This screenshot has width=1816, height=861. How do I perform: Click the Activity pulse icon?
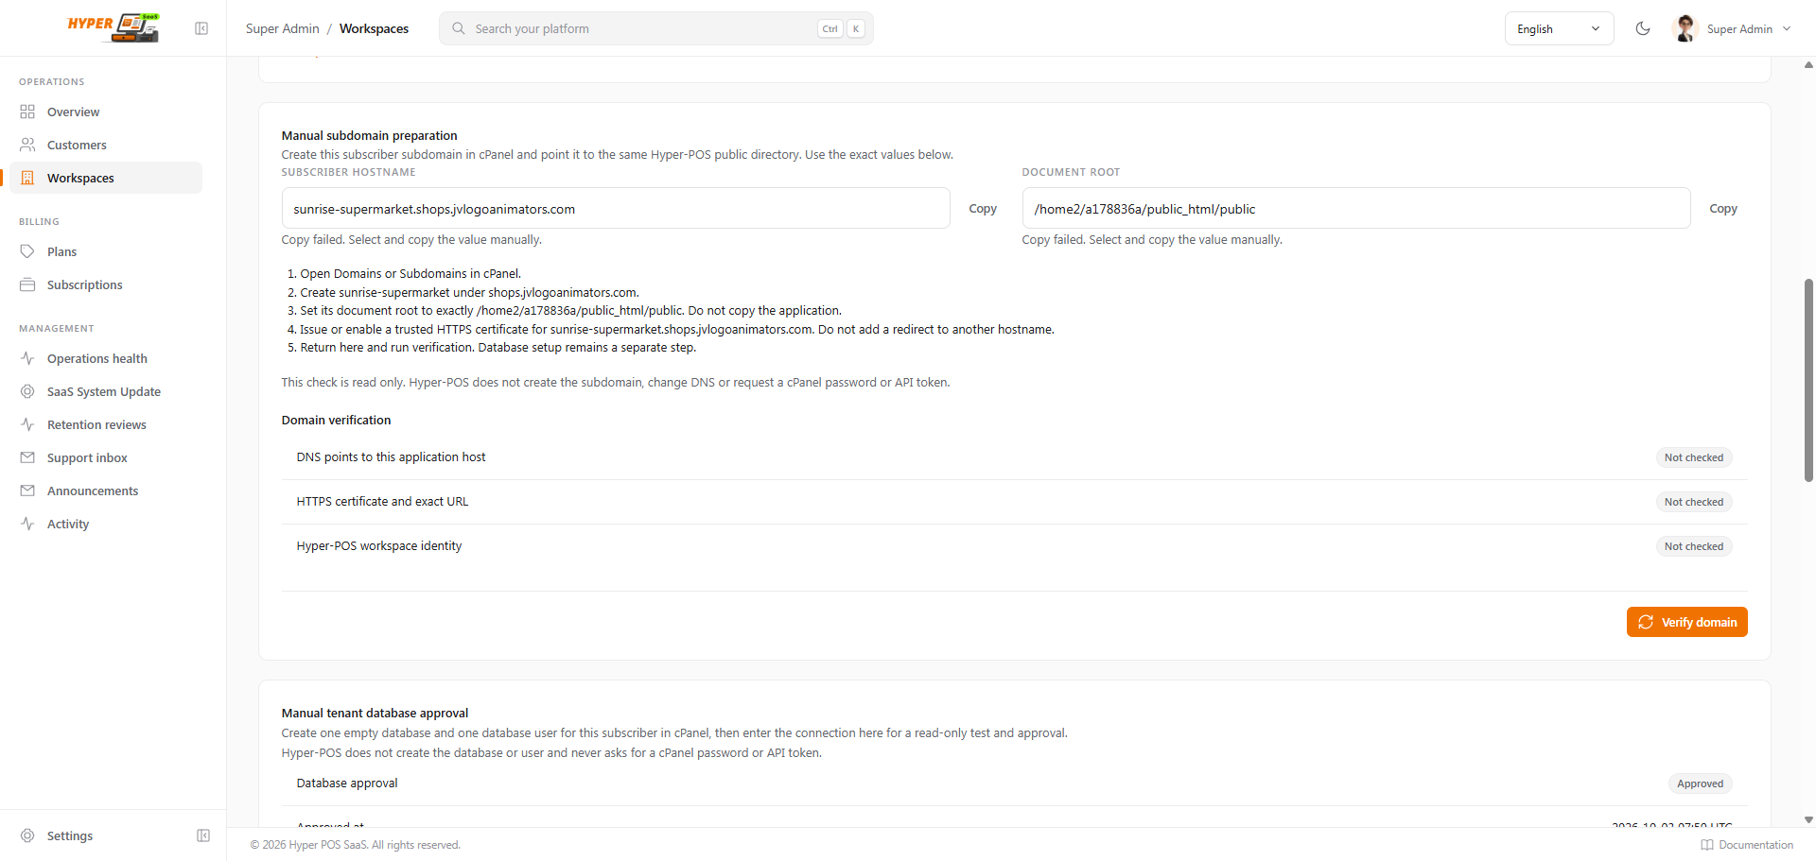27,524
